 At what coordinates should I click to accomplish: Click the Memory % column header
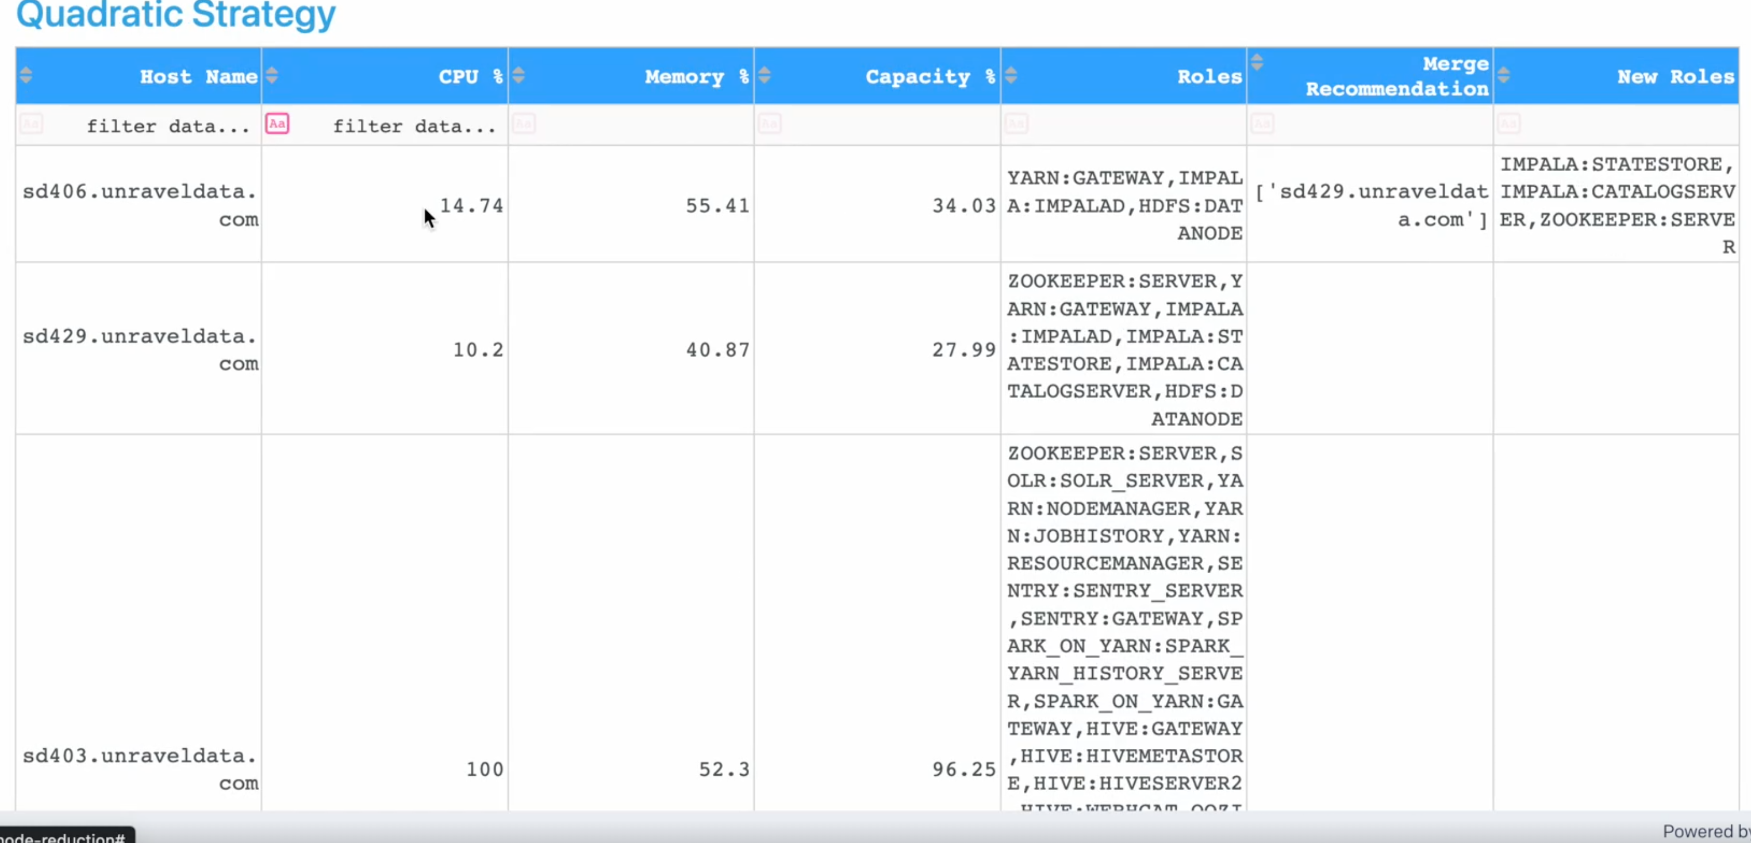pos(631,76)
